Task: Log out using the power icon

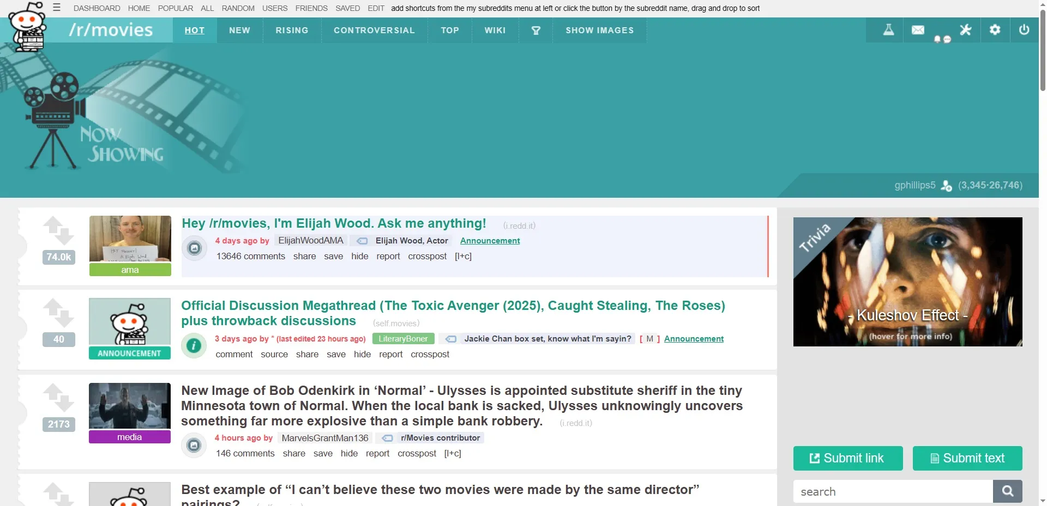Action: (1024, 30)
